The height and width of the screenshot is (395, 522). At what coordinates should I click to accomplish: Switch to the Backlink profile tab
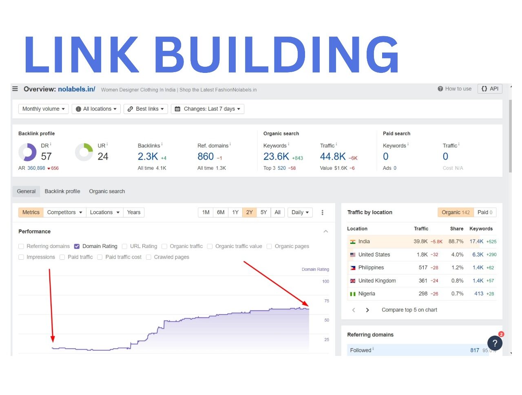(62, 191)
